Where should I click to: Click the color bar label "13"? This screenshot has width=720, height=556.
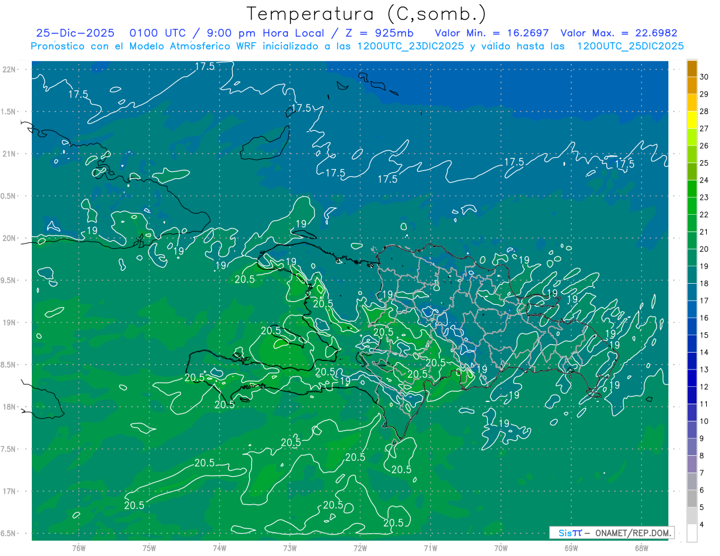(x=704, y=369)
